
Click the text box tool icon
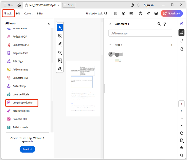[60, 61]
